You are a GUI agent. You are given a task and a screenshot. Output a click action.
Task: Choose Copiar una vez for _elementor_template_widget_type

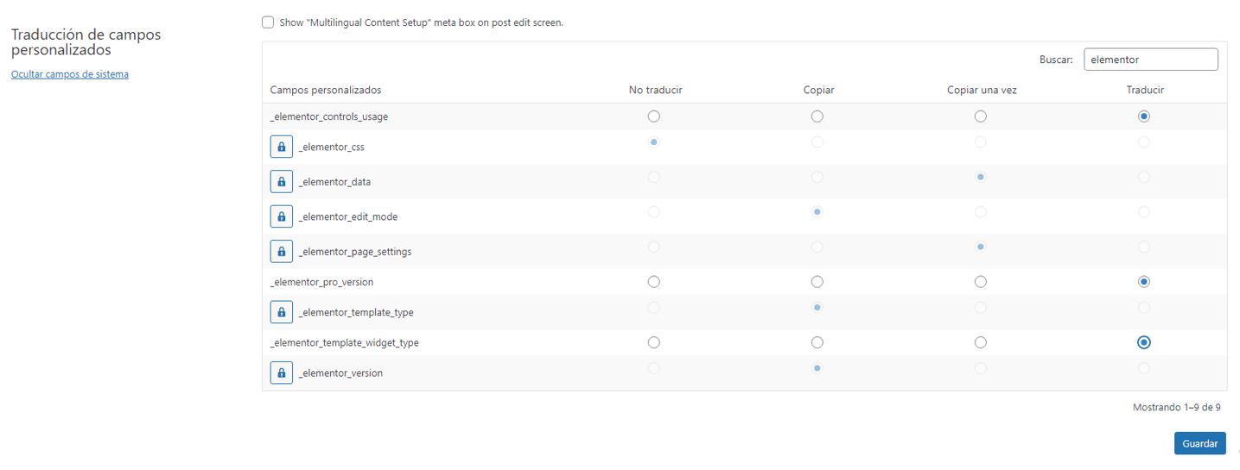point(981,342)
